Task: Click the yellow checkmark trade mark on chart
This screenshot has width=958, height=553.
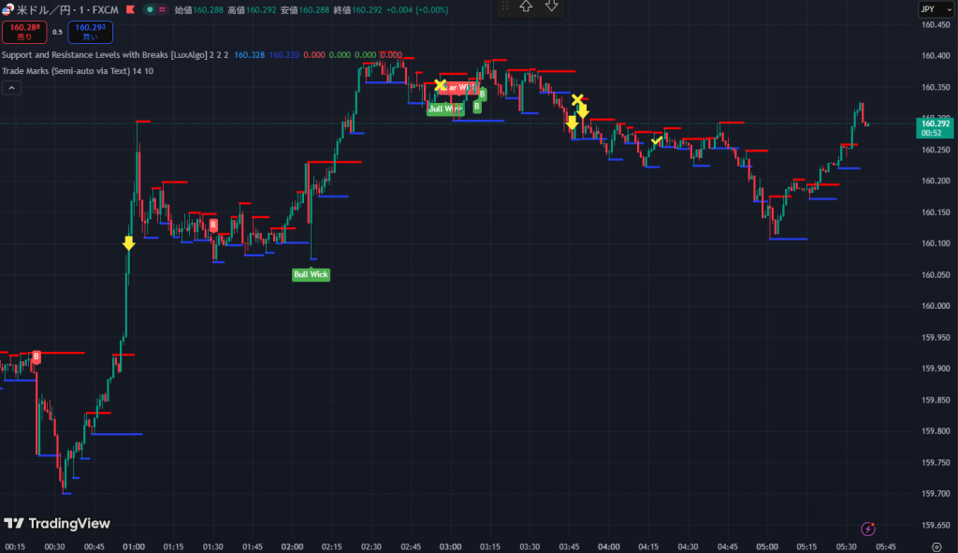Action: click(x=657, y=140)
